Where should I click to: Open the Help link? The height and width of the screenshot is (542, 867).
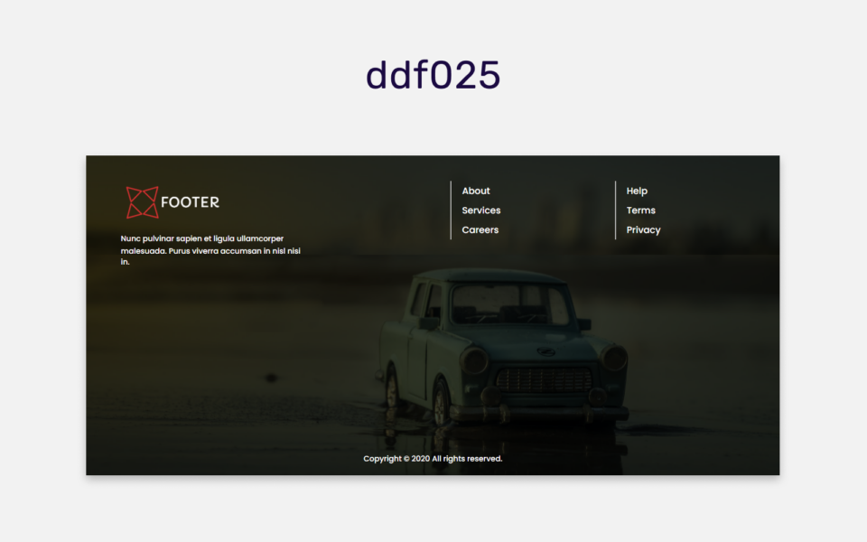[x=637, y=191]
